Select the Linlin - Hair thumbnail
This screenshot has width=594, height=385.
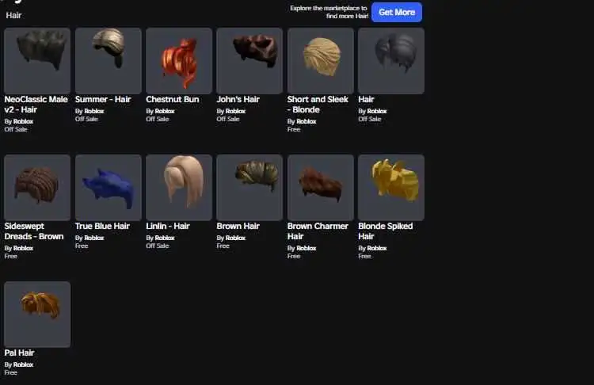[179, 187]
